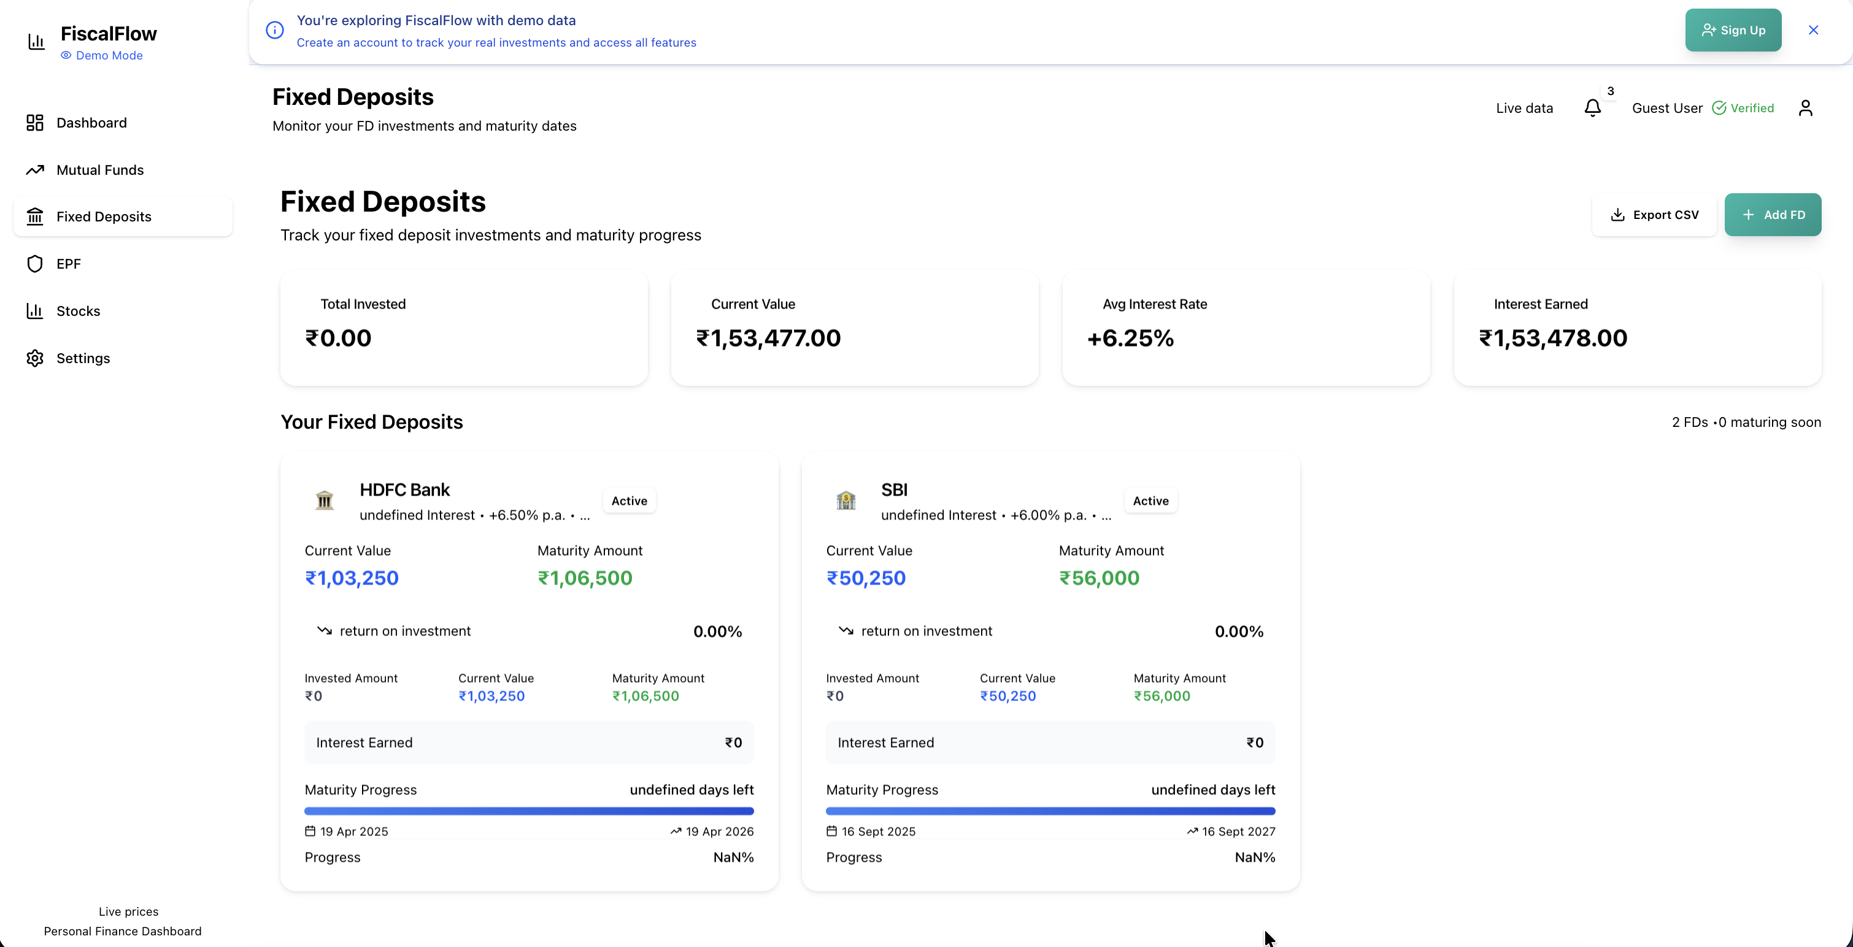The image size is (1853, 947).
Task: Click the FiscalFlow logo chart icon
Action: [36, 42]
